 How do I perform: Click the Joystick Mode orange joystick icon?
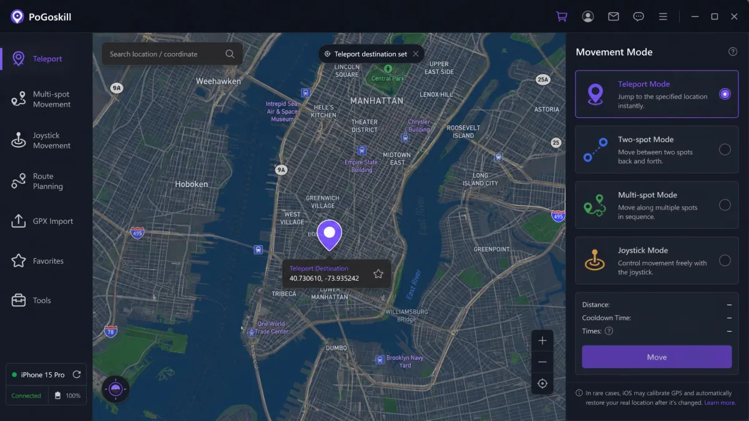coord(595,259)
